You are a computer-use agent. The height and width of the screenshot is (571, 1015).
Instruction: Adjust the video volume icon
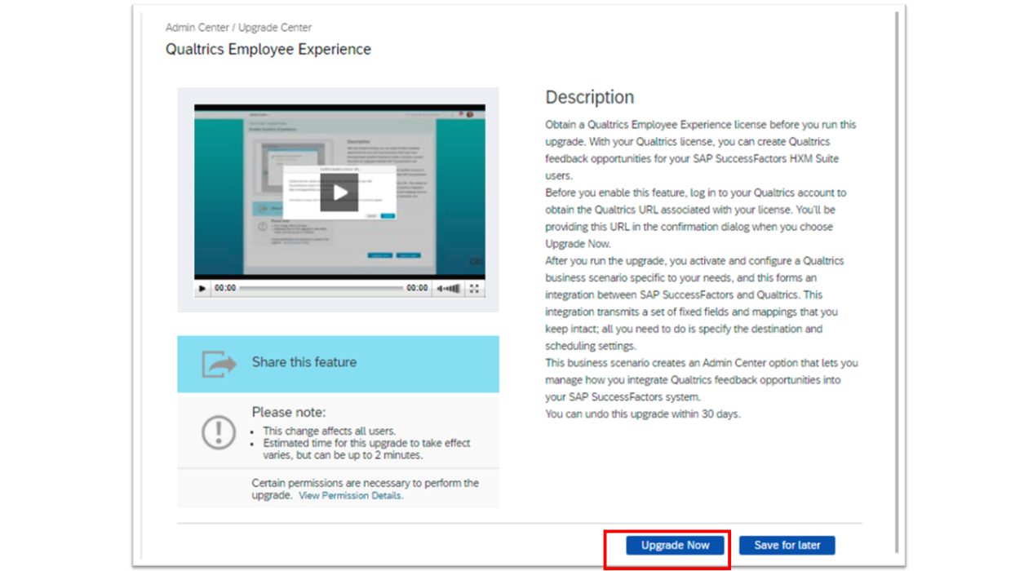(450, 288)
